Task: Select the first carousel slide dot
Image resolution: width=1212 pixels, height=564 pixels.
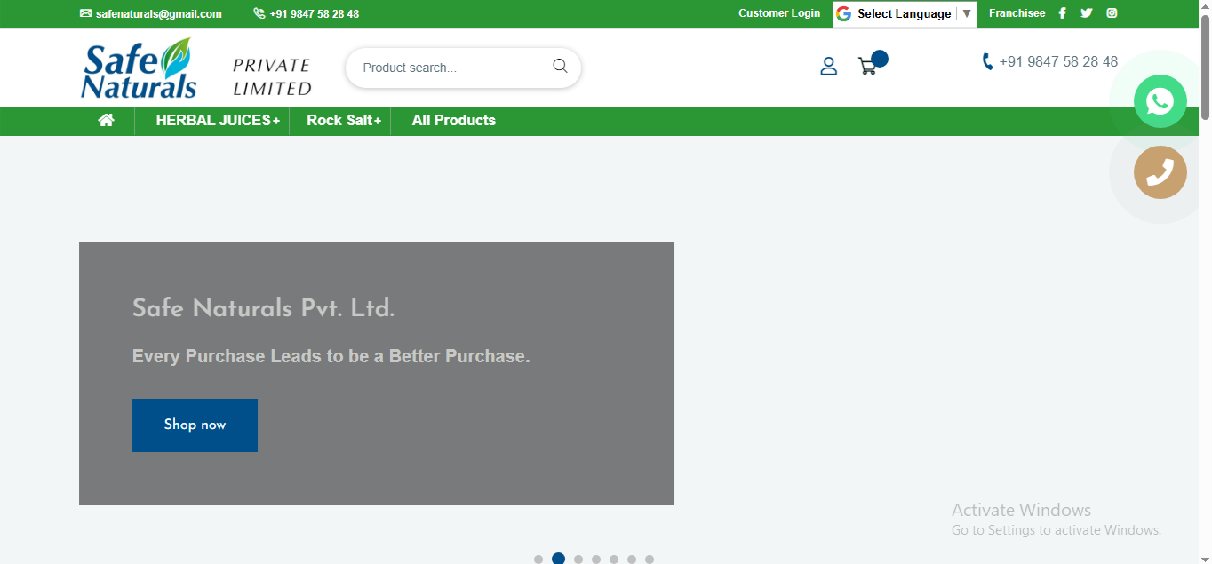Action: 538,560
